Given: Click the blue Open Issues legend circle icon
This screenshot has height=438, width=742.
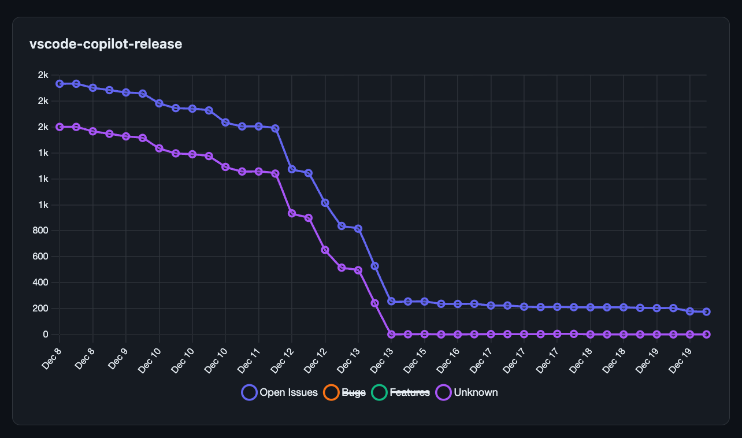Looking at the screenshot, I should coord(248,392).
